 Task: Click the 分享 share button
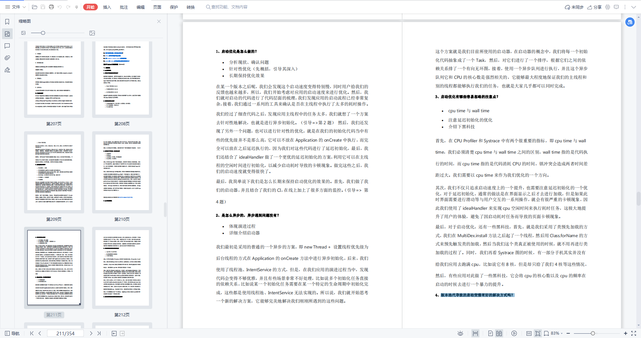coord(595,7)
